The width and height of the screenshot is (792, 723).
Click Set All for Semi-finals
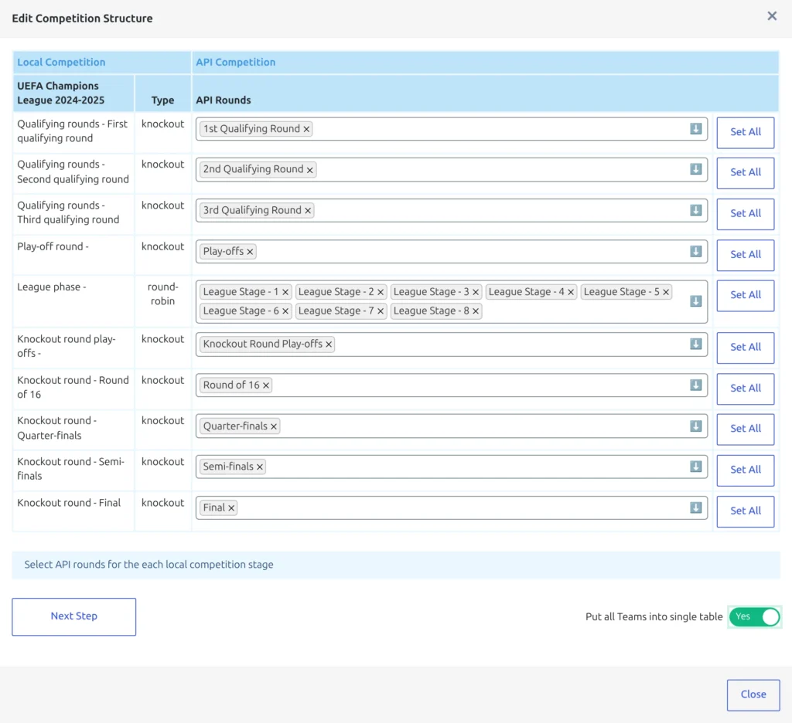(x=745, y=470)
